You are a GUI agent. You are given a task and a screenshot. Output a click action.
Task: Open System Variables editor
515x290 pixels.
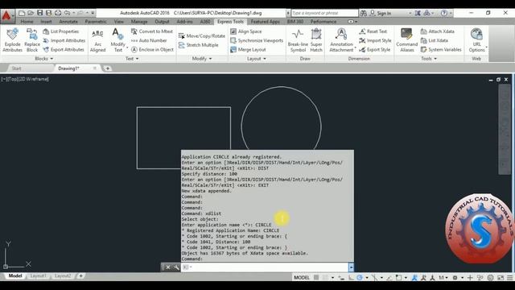coord(441,50)
